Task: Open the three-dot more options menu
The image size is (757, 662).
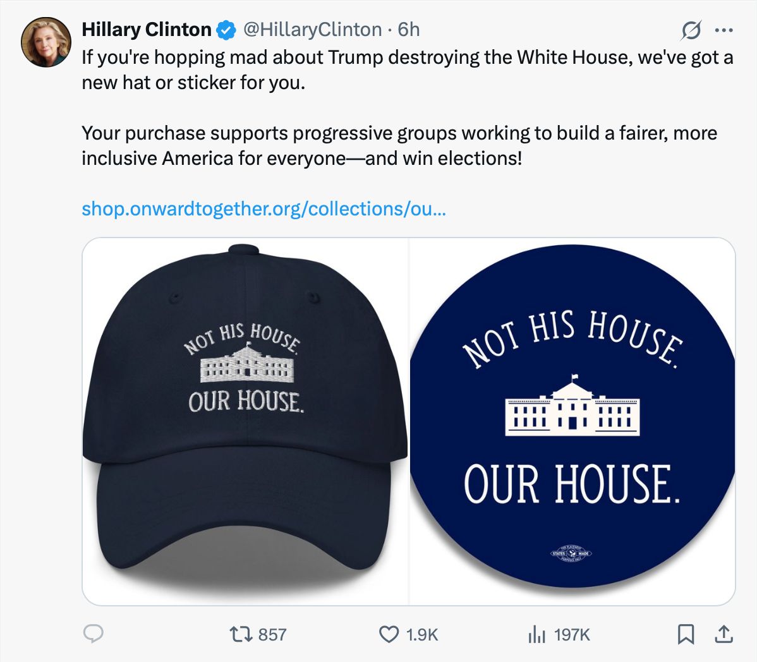Action: tap(724, 30)
